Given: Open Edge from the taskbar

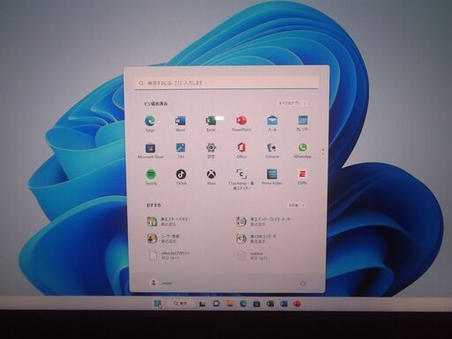Looking at the screenshot, I should pyautogui.click(x=243, y=304).
